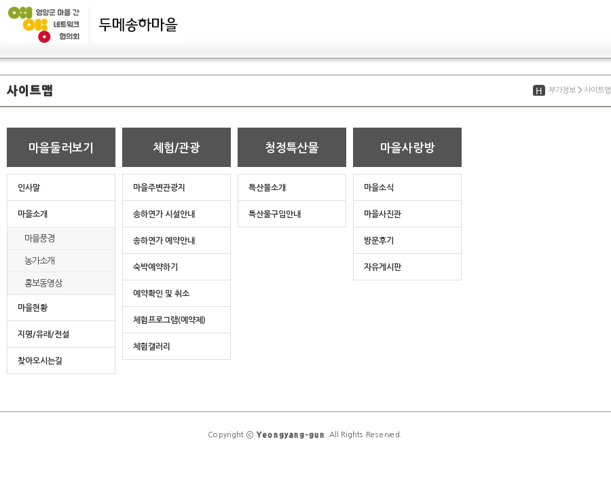Image resolution: width=611 pixels, height=480 pixels.
Task: Open 찾아오시는길 directions page
Action: tap(61, 361)
